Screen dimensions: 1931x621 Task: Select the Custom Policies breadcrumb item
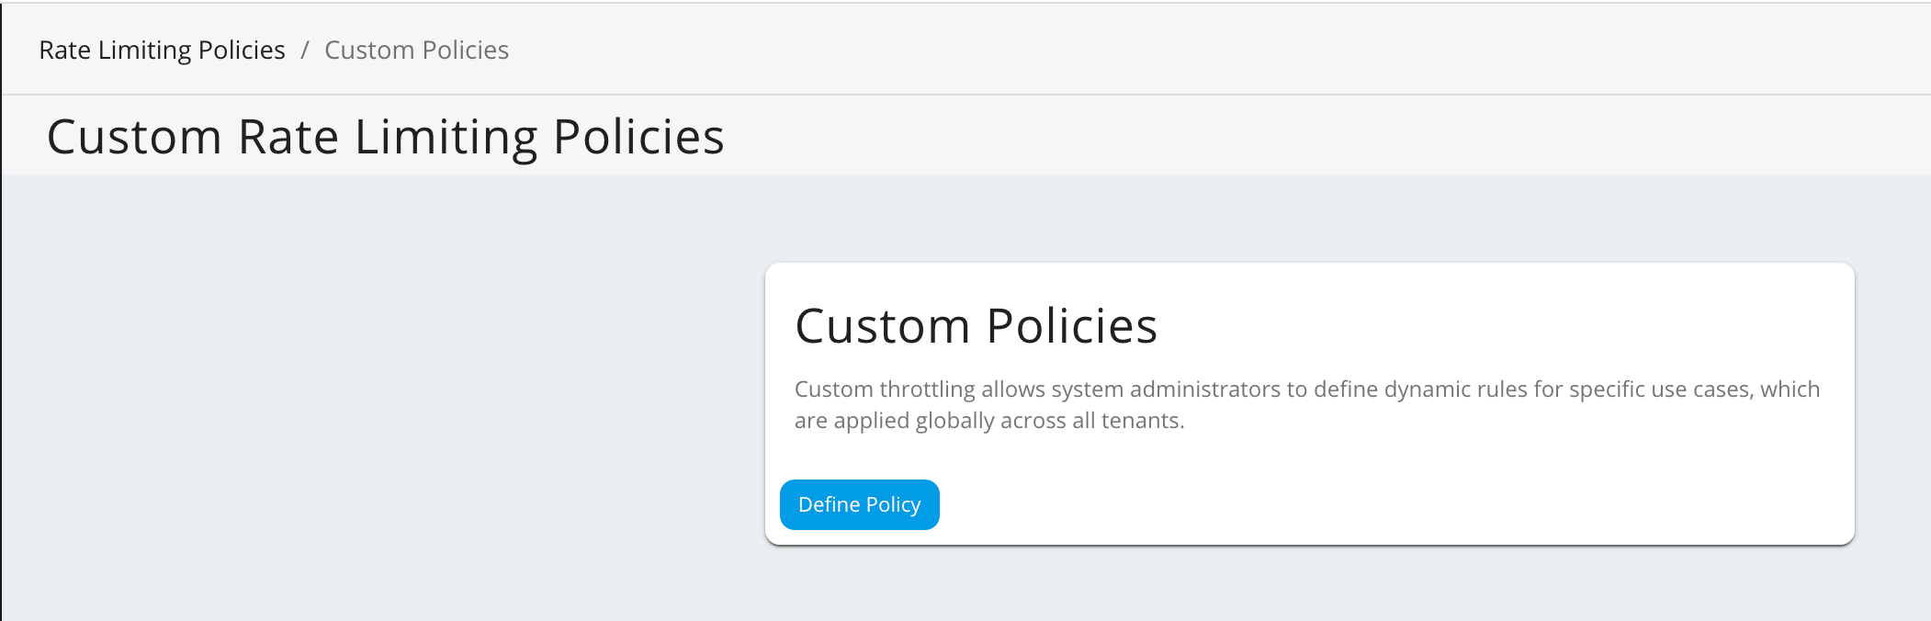pos(416,50)
